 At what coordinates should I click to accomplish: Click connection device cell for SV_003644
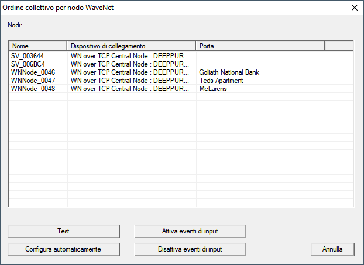coord(130,56)
